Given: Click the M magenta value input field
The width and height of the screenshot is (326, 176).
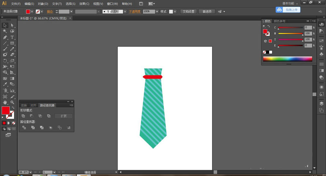Looking at the screenshot, I should point(307,33).
